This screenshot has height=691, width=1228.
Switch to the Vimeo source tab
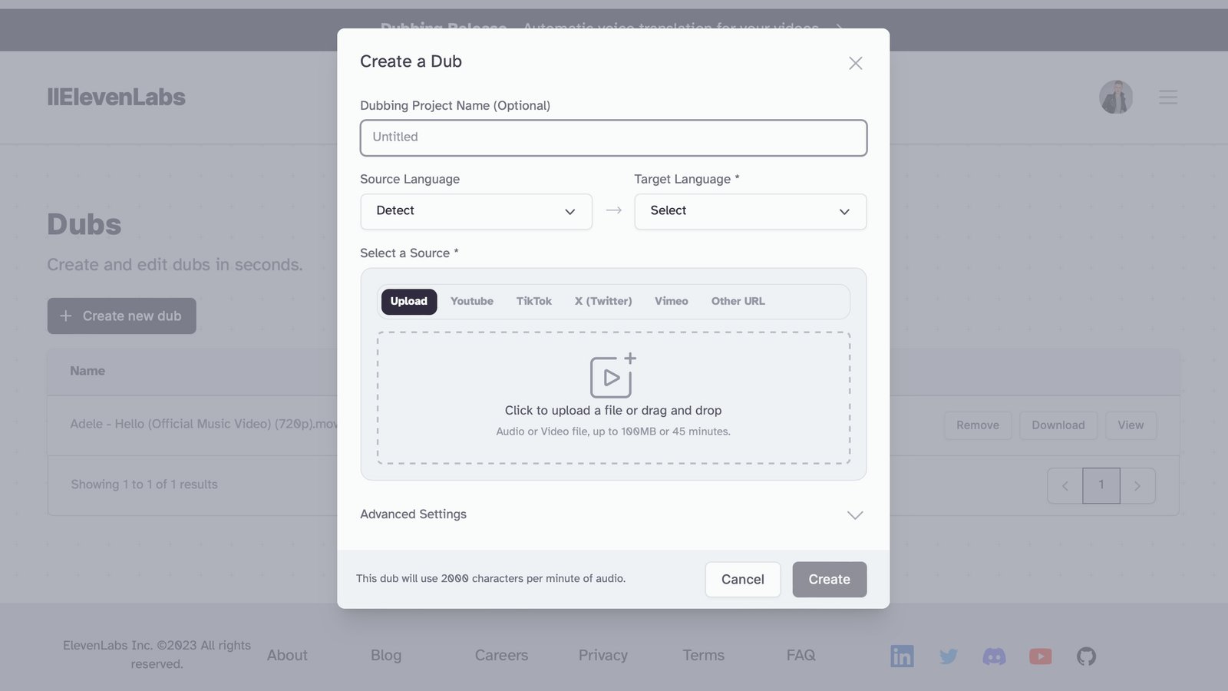coord(672,301)
